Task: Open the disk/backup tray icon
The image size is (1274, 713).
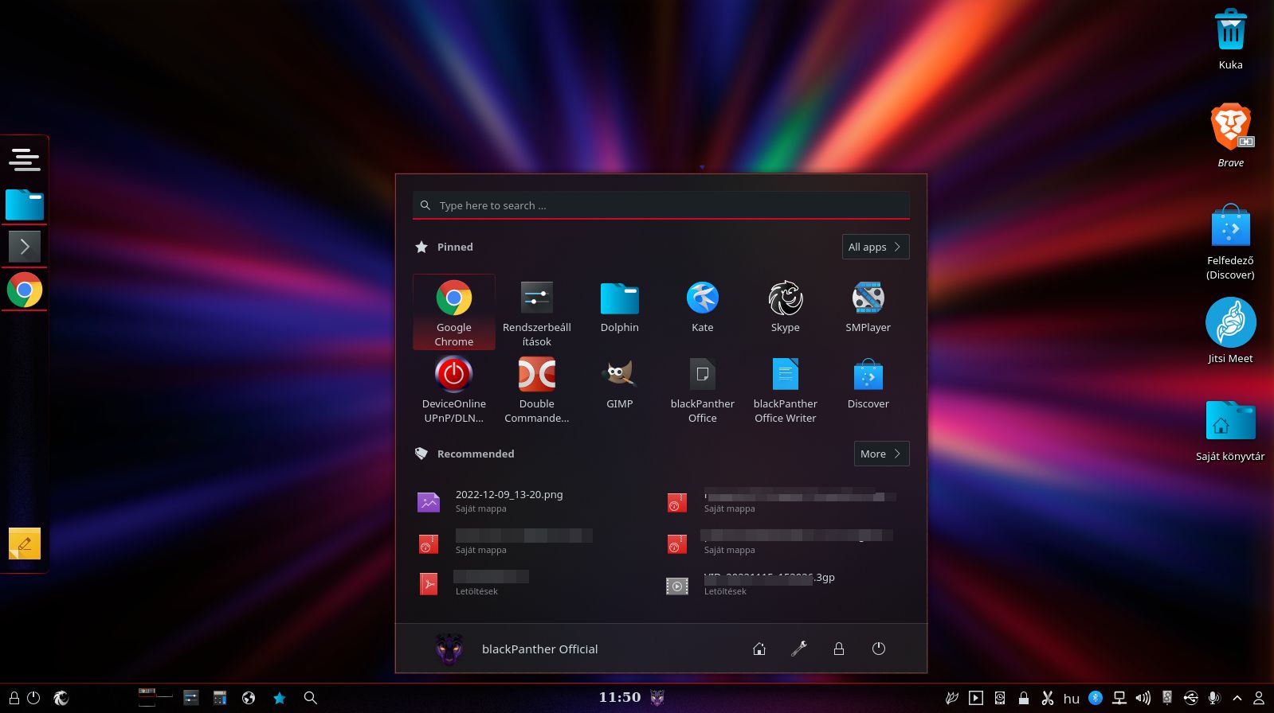Action: [x=1000, y=698]
